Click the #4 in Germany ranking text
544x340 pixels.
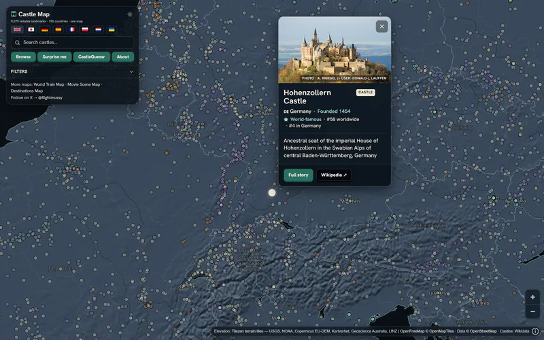point(305,126)
